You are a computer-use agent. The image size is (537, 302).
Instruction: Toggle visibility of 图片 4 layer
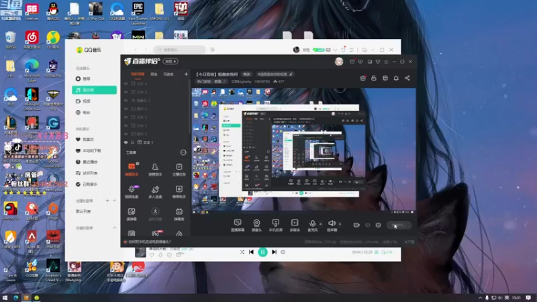point(126,109)
